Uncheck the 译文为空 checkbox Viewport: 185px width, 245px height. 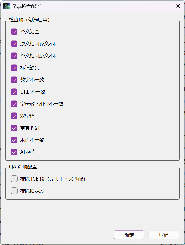click(14, 32)
